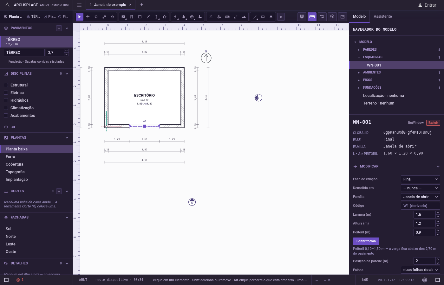Open the hamburger main menu
444x285 pixels.
click(79, 5)
